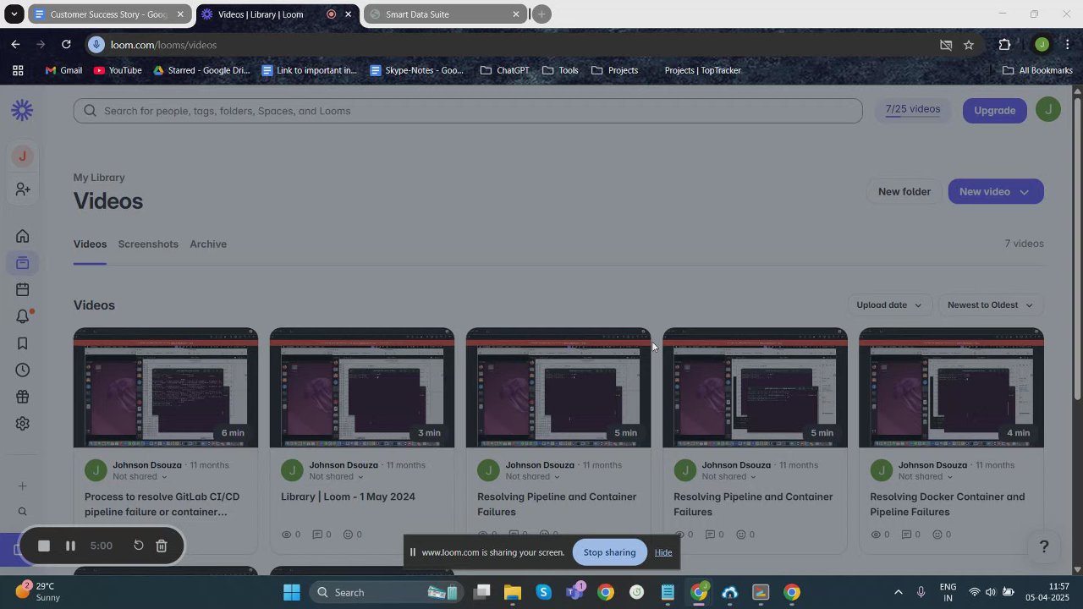Open File Explorer from the taskbar
Image resolution: width=1083 pixels, height=609 pixels.
513,592
